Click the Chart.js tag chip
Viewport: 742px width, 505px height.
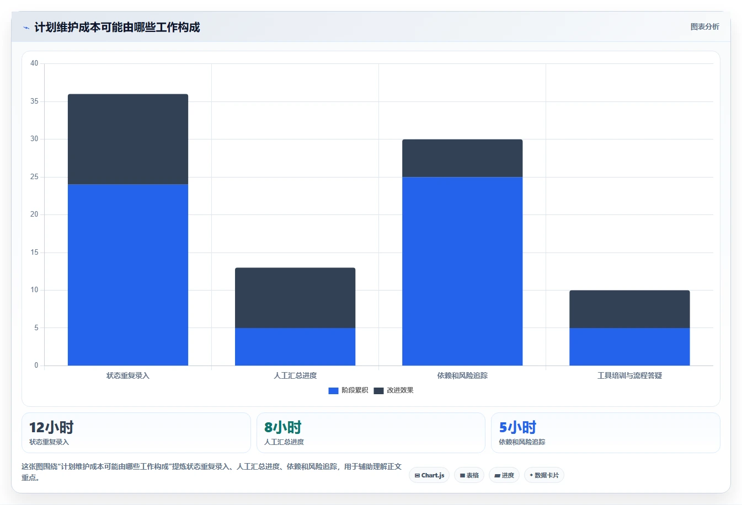click(429, 475)
